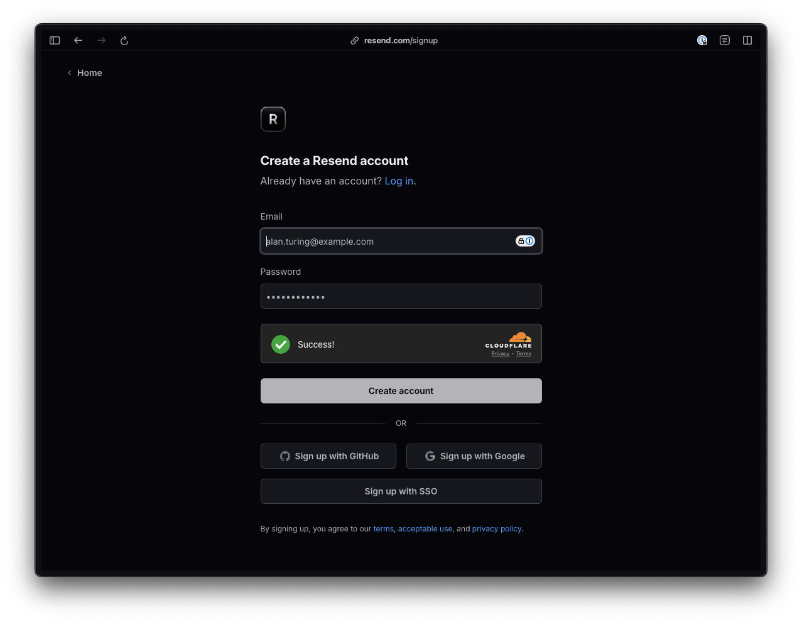
Task: Focus the Password input field
Action: coord(401,296)
